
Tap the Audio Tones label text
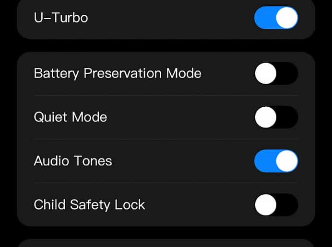point(73,161)
